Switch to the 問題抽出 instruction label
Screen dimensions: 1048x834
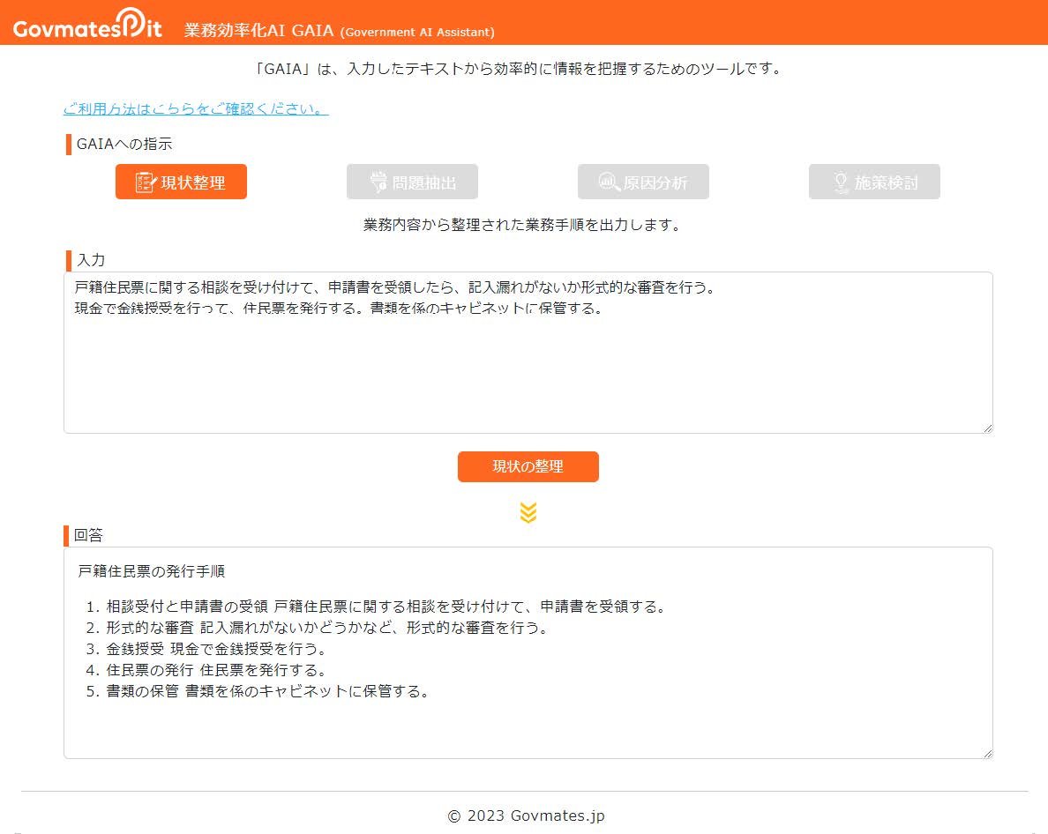point(424,182)
